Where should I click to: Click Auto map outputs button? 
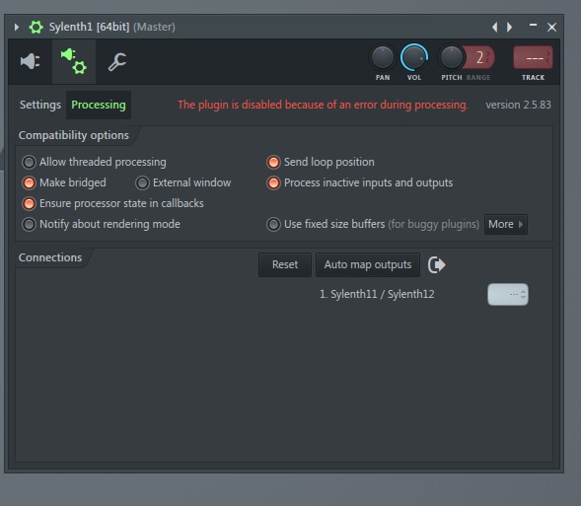point(368,265)
